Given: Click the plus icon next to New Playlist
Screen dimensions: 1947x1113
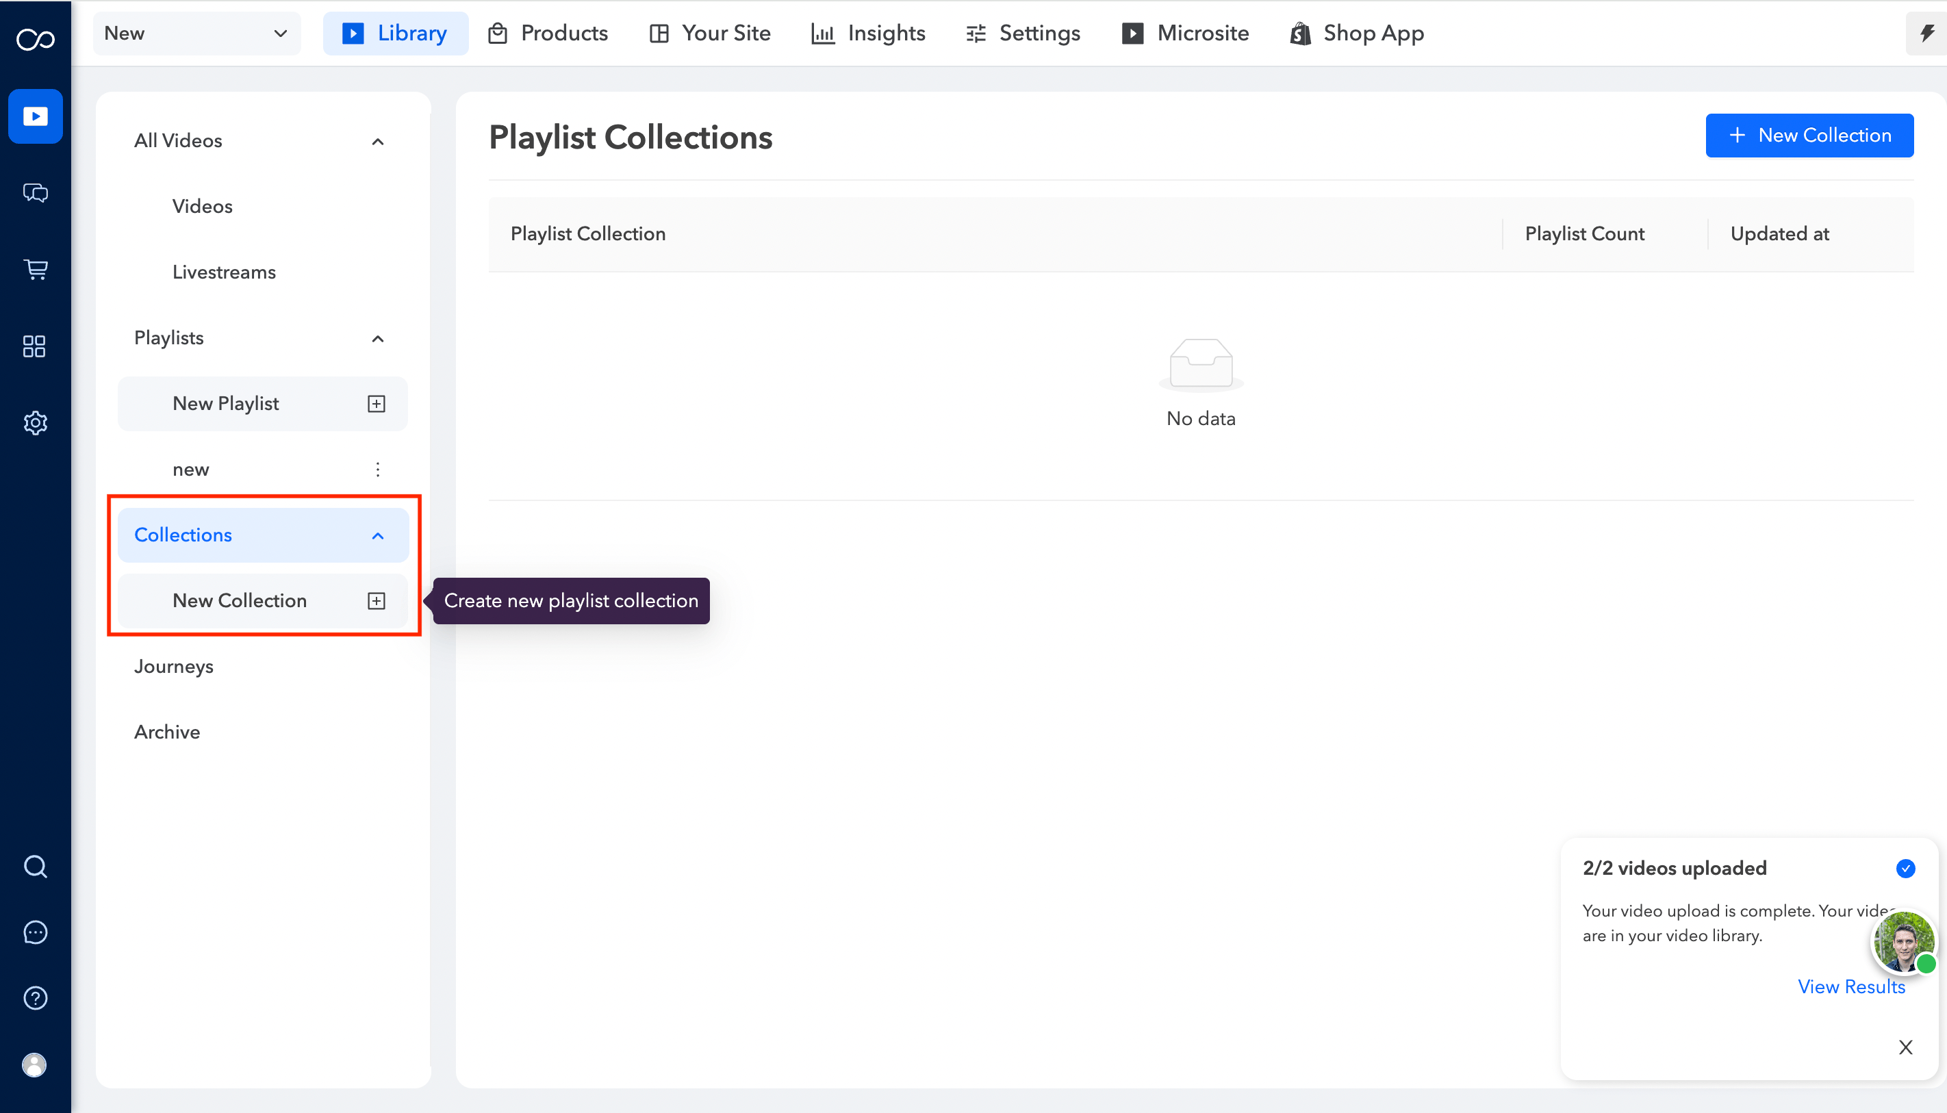Looking at the screenshot, I should [x=376, y=404].
